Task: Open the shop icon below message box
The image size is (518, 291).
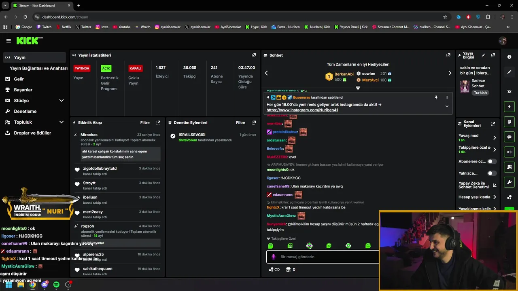Action: pyautogui.click(x=288, y=270)
